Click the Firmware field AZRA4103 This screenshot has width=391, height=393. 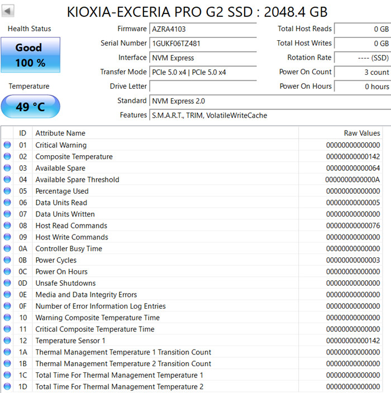203,29
